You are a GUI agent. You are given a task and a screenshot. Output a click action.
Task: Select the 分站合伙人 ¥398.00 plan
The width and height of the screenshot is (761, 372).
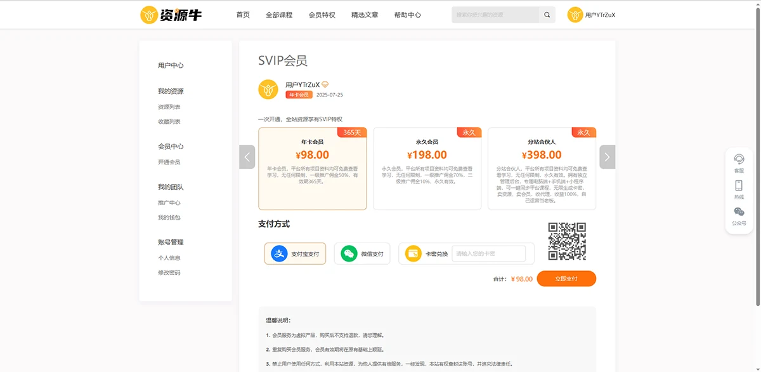point(542,168)
